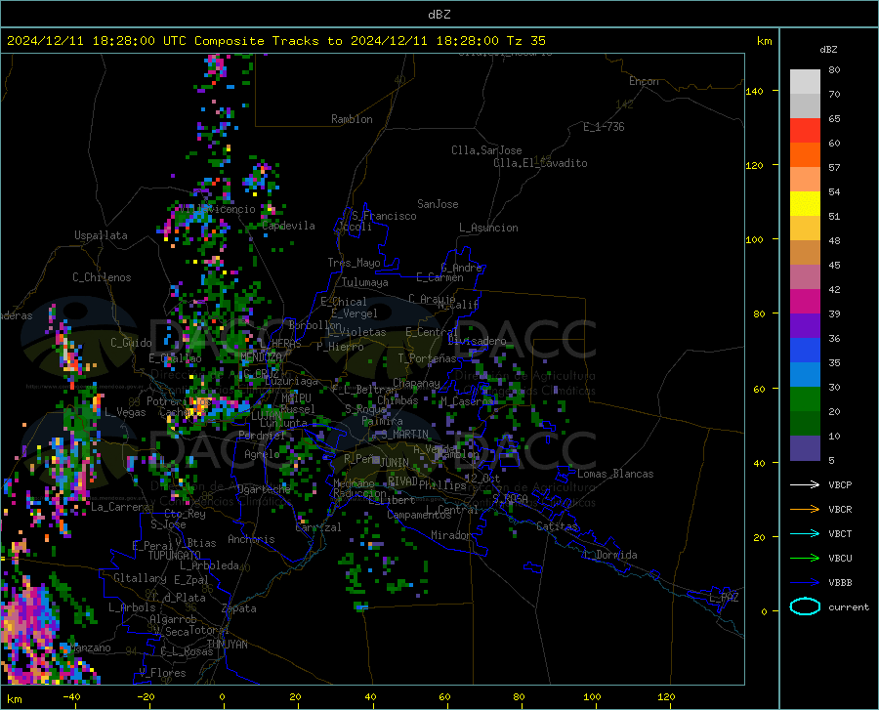Click the brown 45 dBZ color swatch
This screenshot has width=879, height=710.
tap(805, 253)
